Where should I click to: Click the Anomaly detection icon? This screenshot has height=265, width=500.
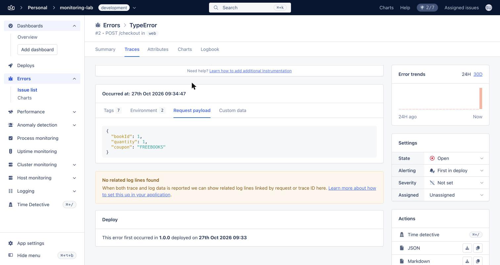[x=11, y=125]
